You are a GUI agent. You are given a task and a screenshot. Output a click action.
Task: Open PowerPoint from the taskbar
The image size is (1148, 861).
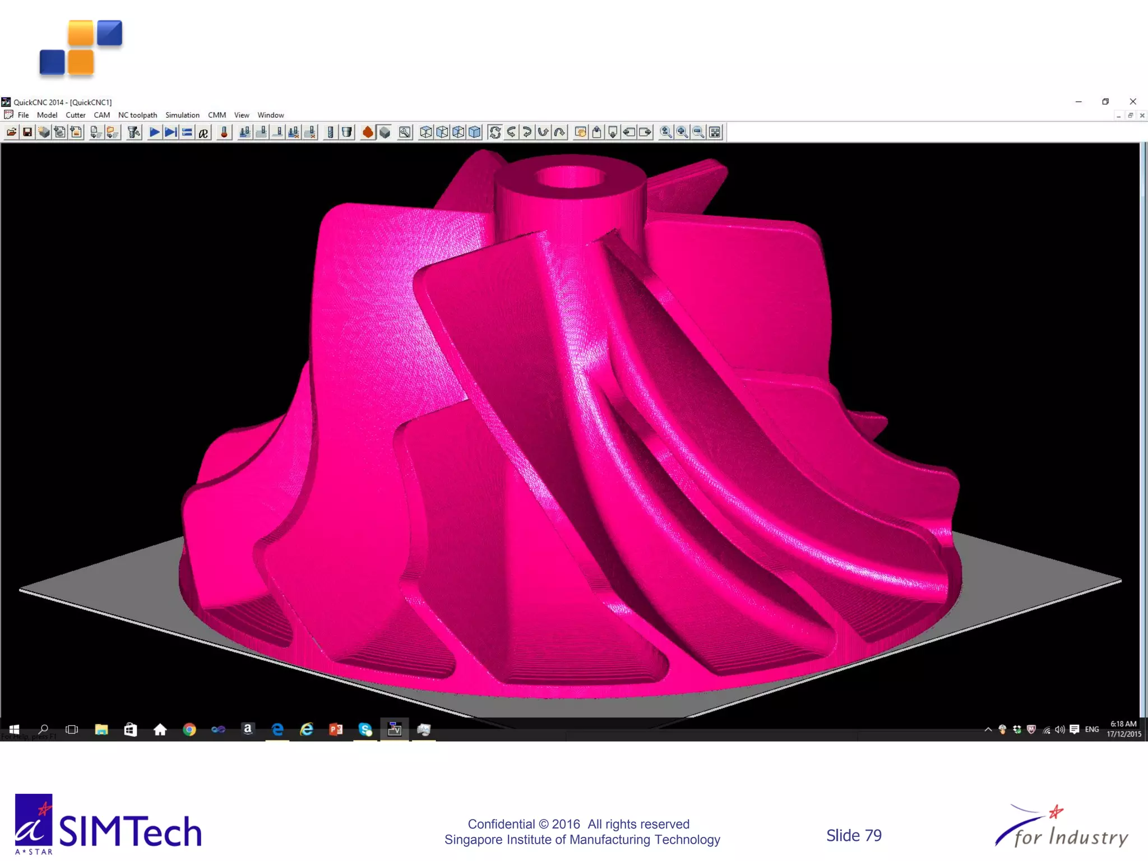pyautogui.click(x=336, y=729)
